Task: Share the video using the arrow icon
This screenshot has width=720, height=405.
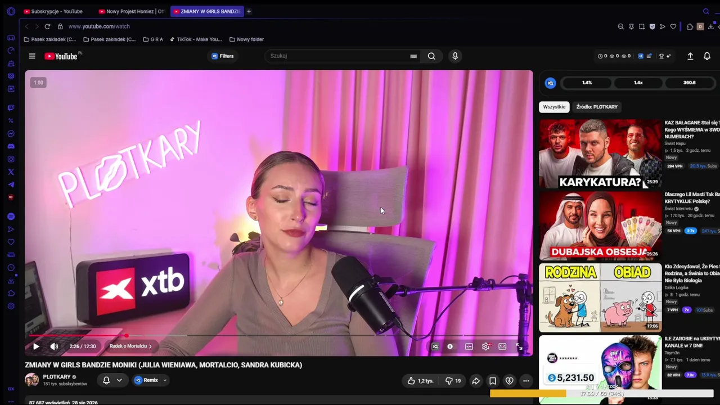Action: [x=476, y=381]
